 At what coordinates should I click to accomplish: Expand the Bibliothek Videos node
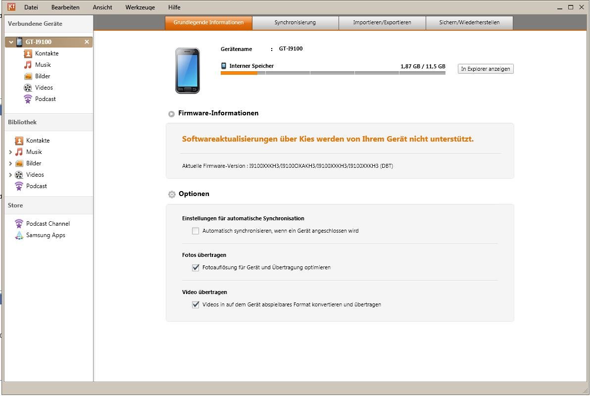point(10,175)
